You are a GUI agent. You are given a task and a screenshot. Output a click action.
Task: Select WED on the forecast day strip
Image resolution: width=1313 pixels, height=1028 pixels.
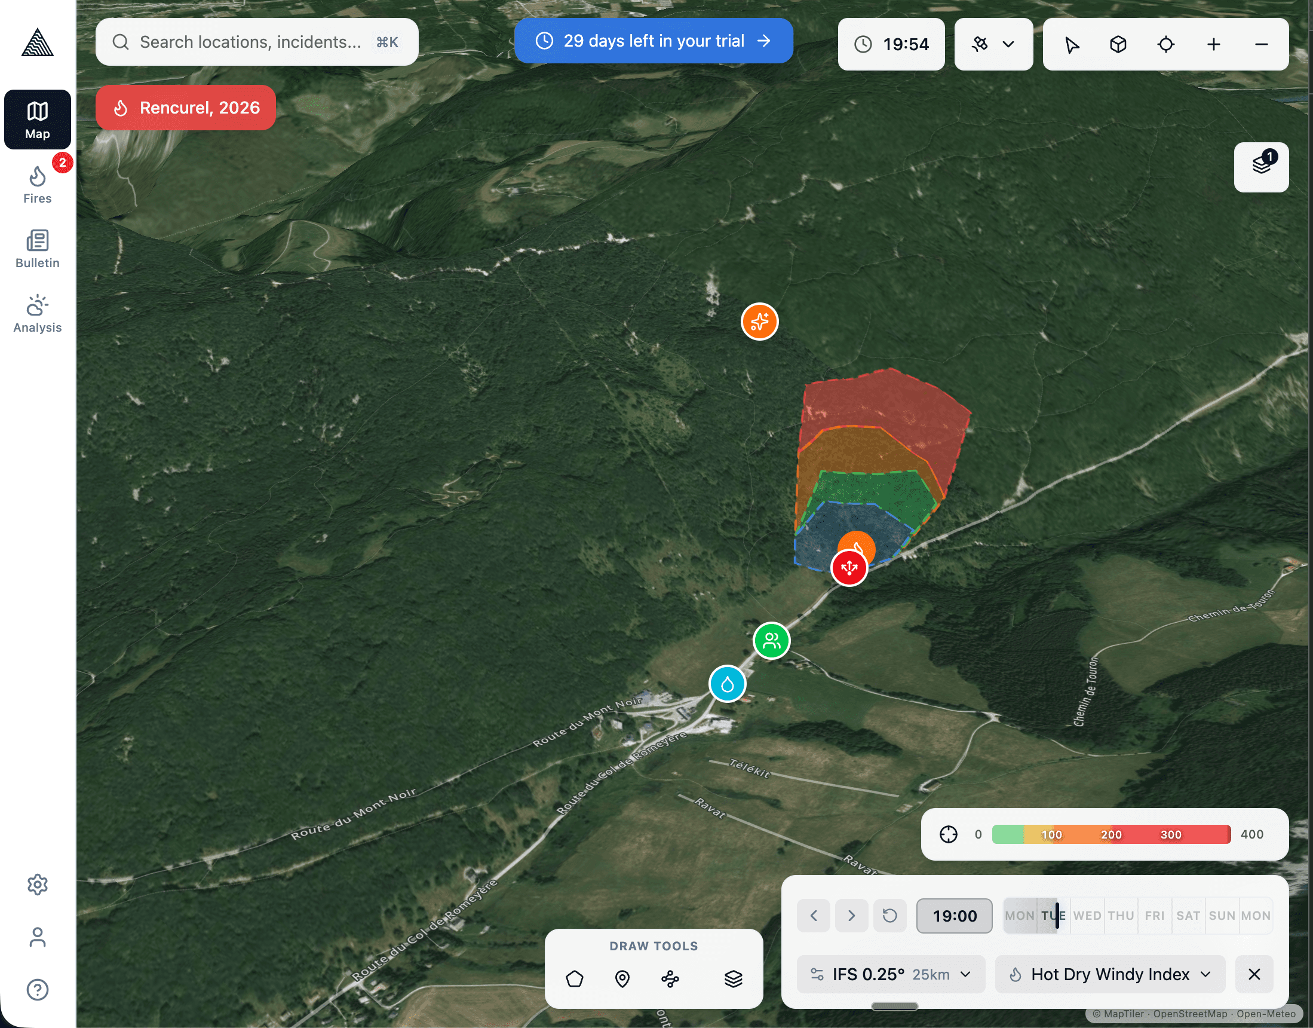pyautogui.click(x=1087, y=916)
